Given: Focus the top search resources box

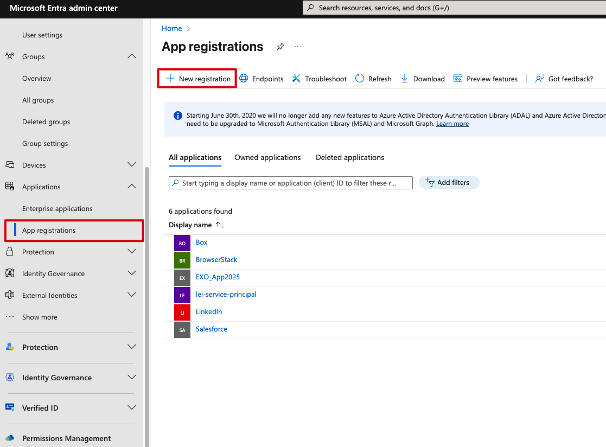Looking at the screenshot, I should [454, 8].
